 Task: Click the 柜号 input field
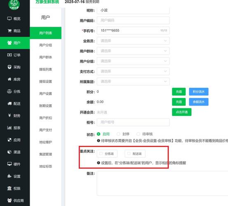pos(133,122)
